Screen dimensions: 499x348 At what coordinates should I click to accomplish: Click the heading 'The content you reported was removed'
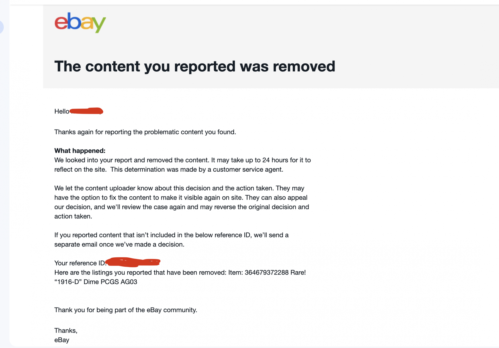point(195,66)
